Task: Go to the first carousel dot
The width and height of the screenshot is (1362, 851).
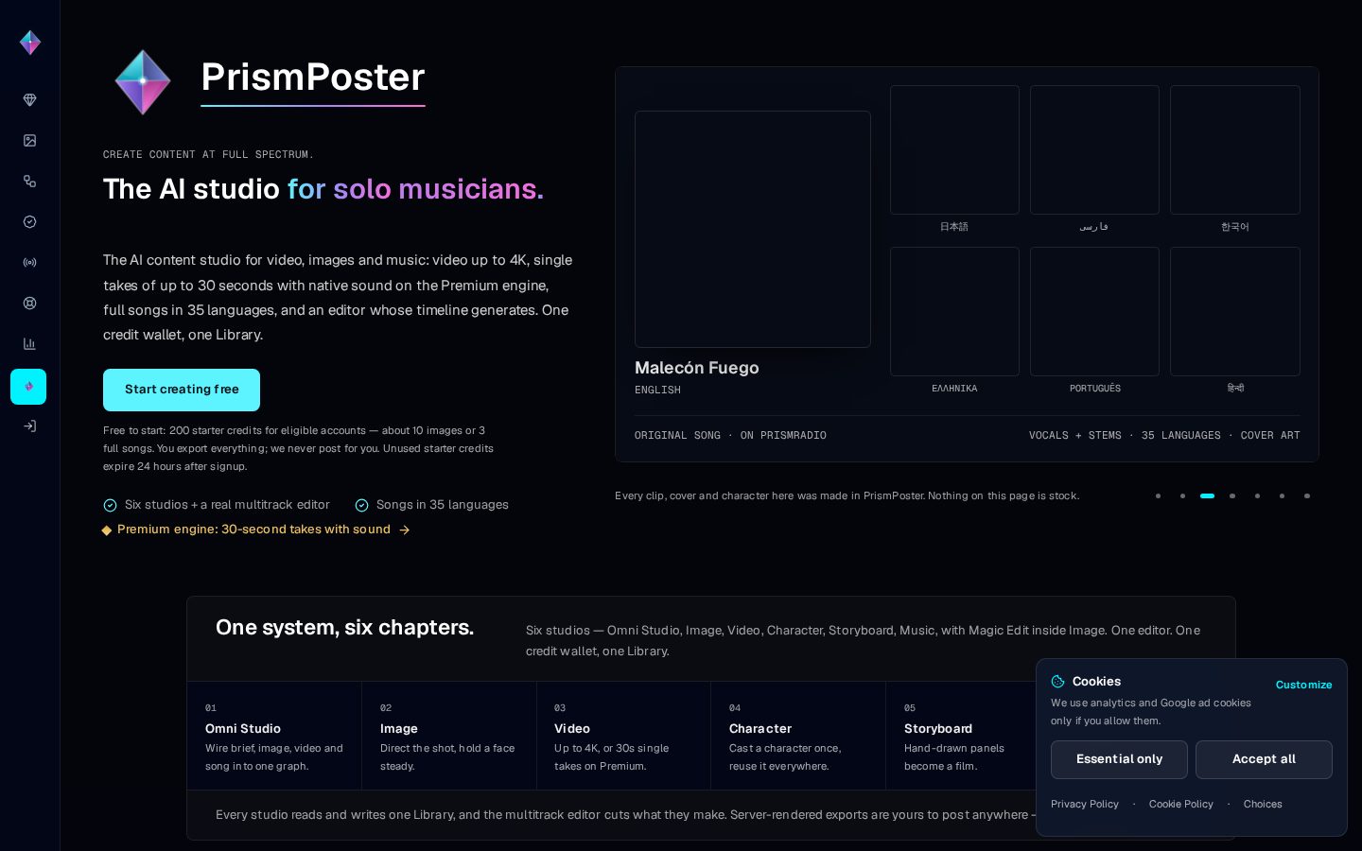Action: tap(1158, 495)
